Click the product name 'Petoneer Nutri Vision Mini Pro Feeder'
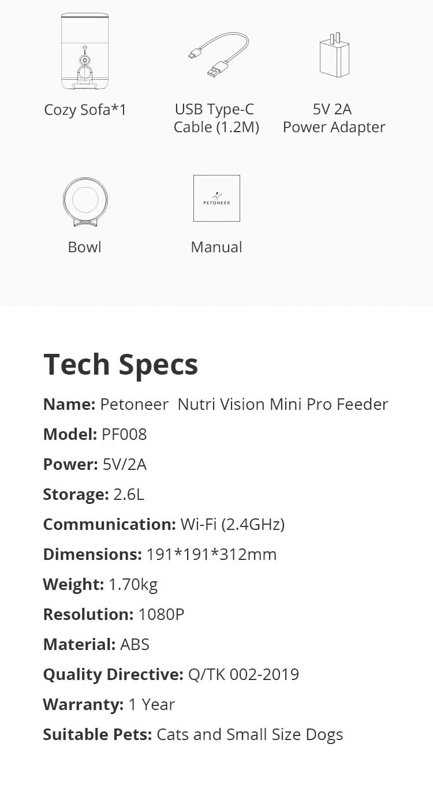 tap(244, 404)
